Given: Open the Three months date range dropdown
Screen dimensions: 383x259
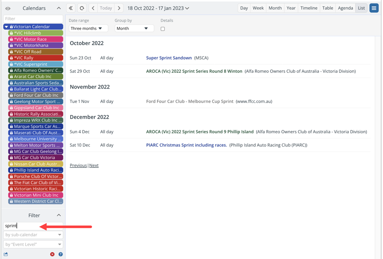Looking at the screenshot, I should click(x=88, y=29).
